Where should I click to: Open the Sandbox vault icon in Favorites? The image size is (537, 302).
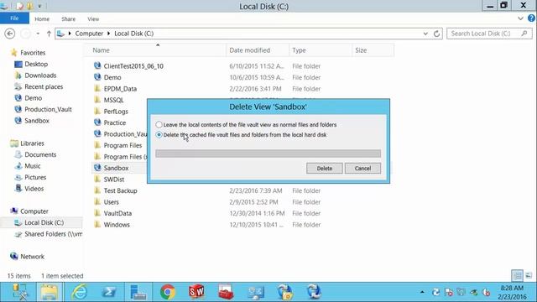pos(18,121)
